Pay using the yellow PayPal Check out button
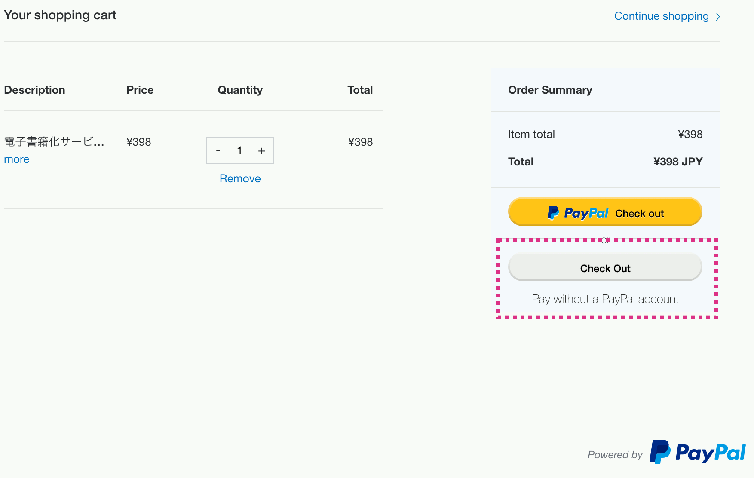Viewport: 754px width, 478px height. click(605, 212)
